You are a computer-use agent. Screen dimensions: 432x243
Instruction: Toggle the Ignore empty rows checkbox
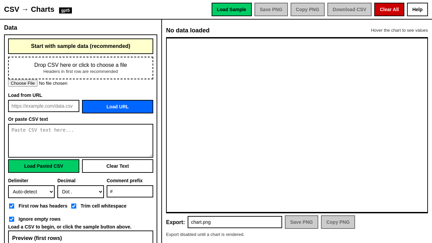pyautogui.click(x=12, y=219)
